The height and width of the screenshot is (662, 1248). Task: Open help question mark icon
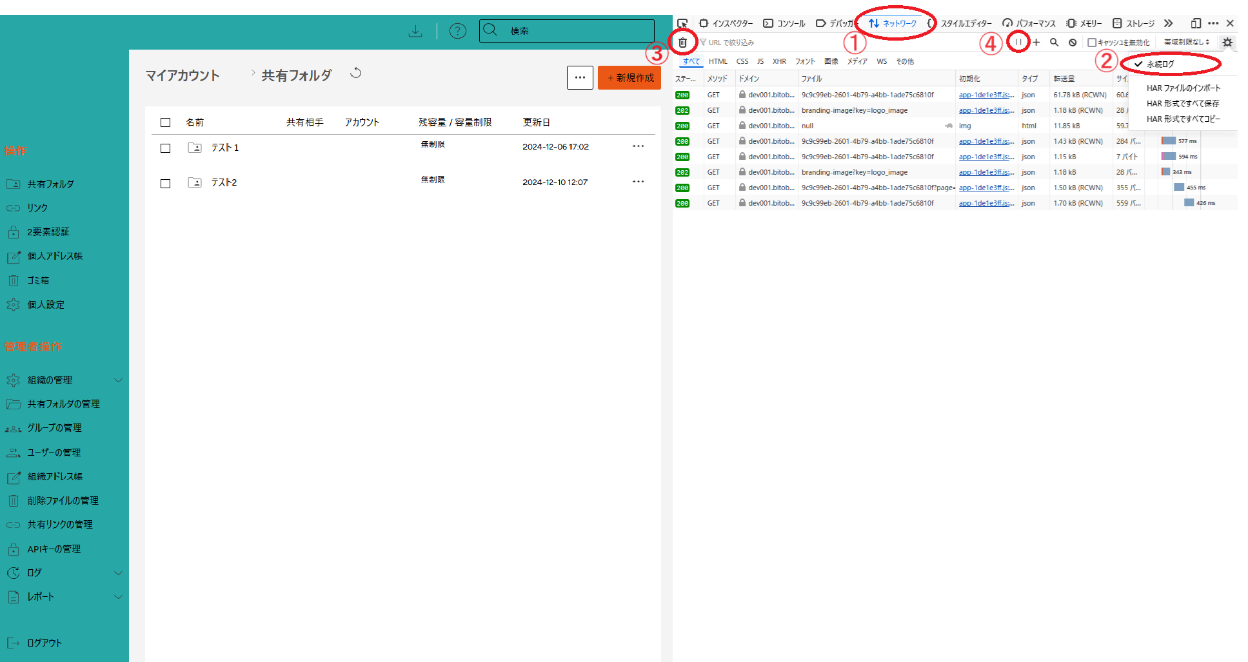[x=457, y=31]
